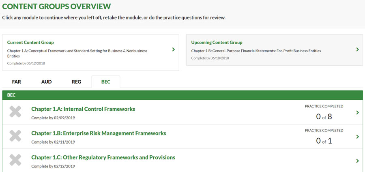Click the gray X icon for Chapter 1.B
Image resolution: width=365 pixels, height=172 pixels.
pyautogui.click(x=15, y=135)
